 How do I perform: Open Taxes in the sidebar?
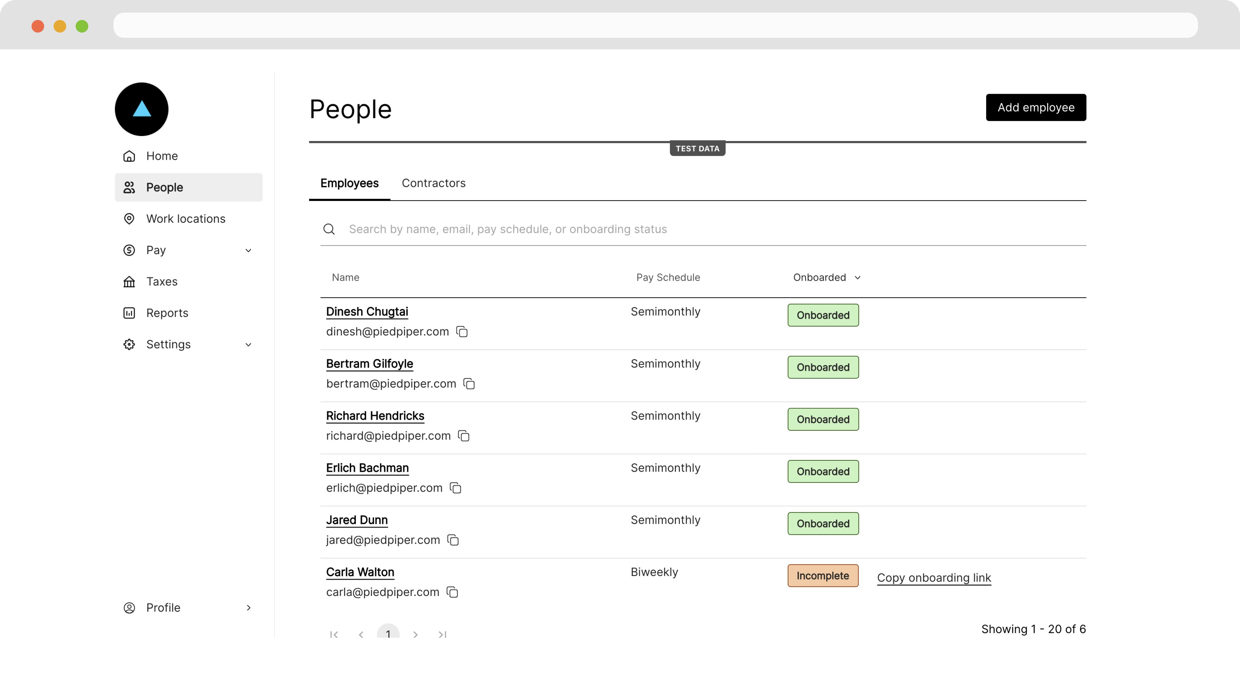[x=189, y=282]
